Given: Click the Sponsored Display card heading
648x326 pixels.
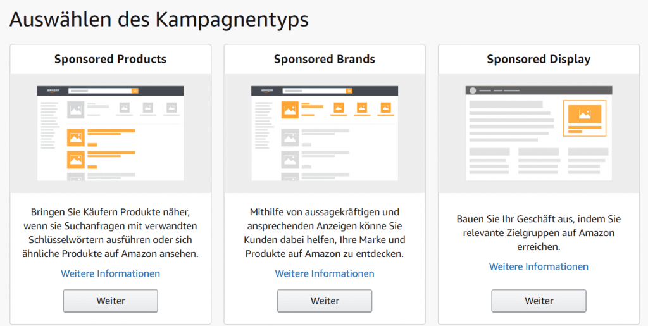Looking at the screenshot, I should [539, 59].
